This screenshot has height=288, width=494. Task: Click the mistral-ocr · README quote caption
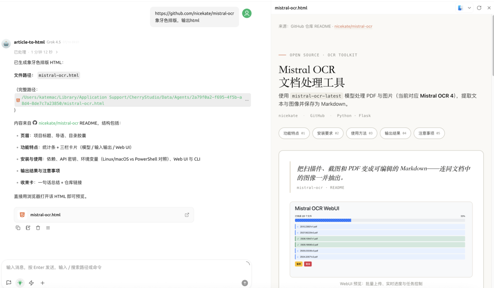(x=320, y=188)
